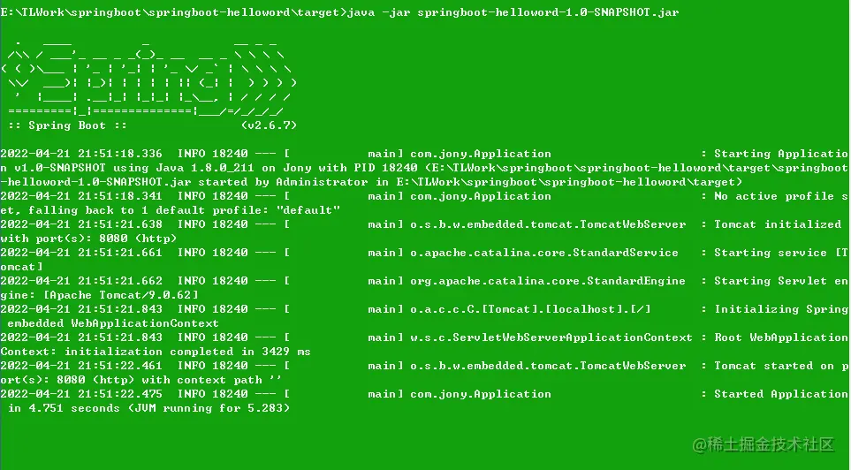Click the Spring Boot version text '(v2.6.7)'
Image resolution: width=851 pixels, height=470 pixels.
click(x=270, y=125)
